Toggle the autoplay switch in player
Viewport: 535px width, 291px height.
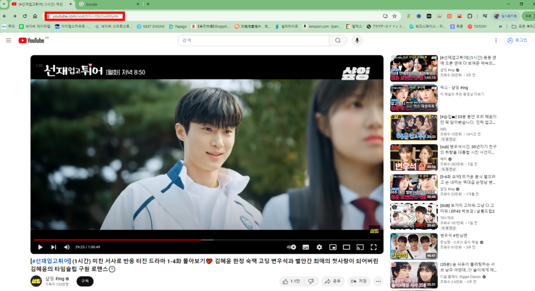291,247
